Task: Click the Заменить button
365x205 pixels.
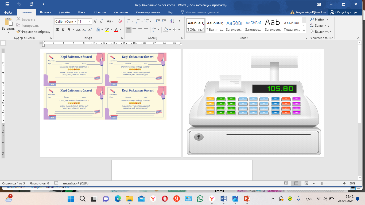Action: click(320, 26)
